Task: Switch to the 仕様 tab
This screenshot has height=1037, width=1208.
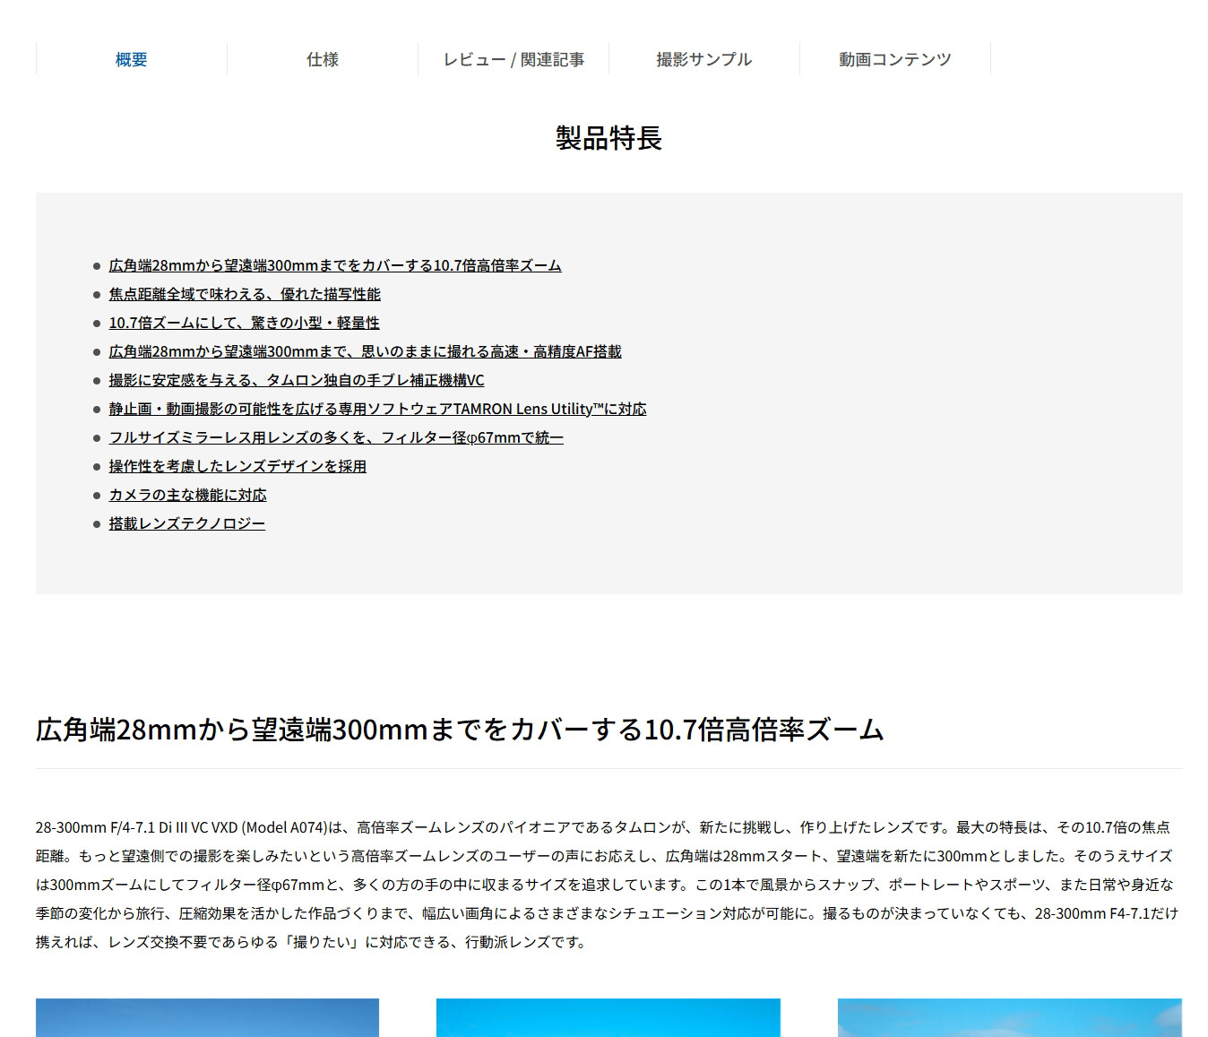Action: coord(323,59)
